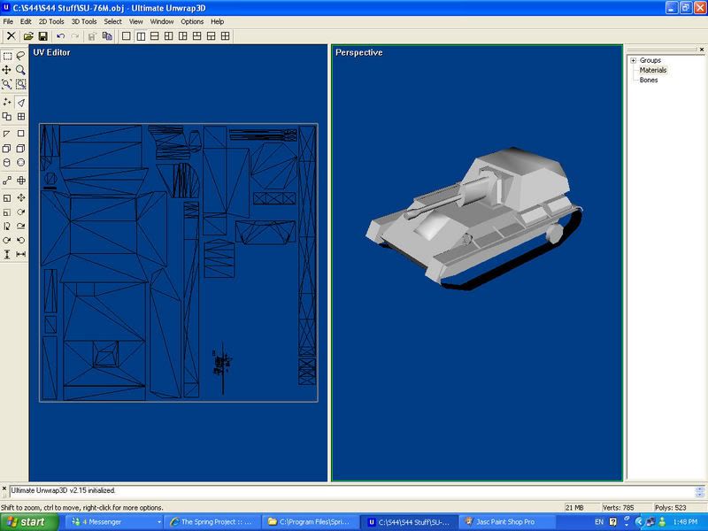The image size is (708, 531).
Task: Click the grayed Redo arrow
Action: point(75,36)
